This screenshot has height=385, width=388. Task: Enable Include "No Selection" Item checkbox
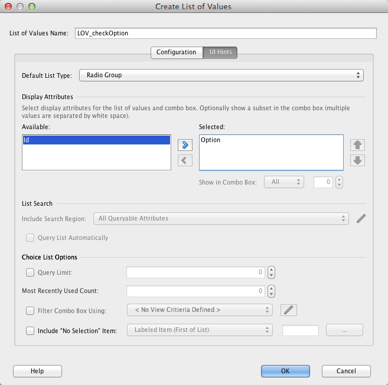pyautogui.click(x=30, y=331)
